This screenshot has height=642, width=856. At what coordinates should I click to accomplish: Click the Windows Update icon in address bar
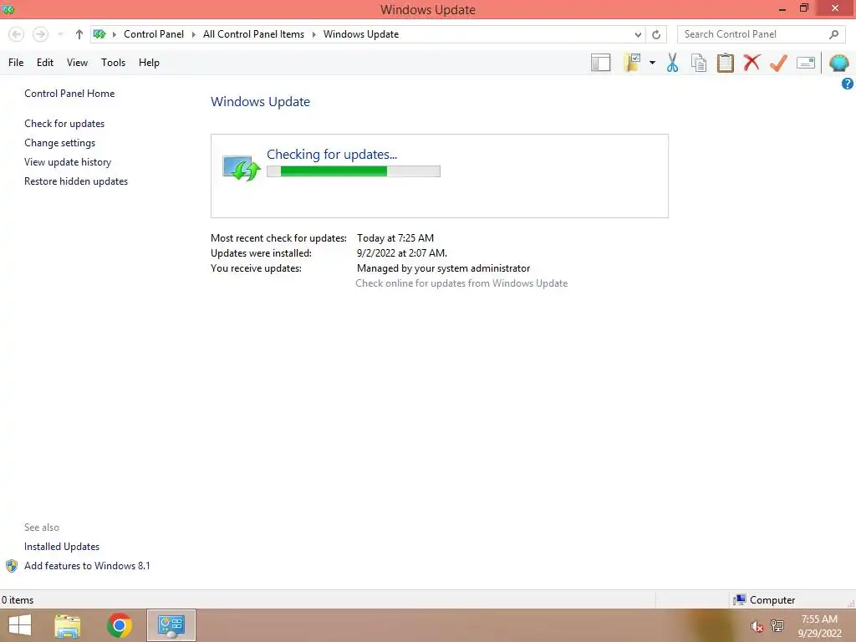coord(99,34)
